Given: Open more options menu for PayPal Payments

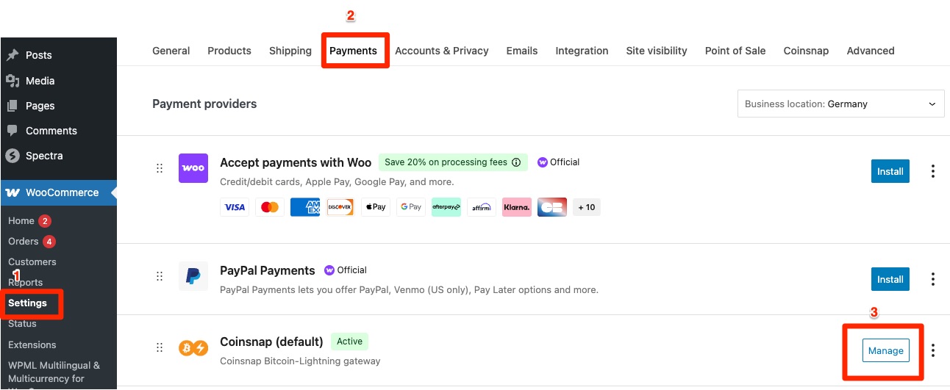Looking at the screenshot, I should tap(933, 279).
